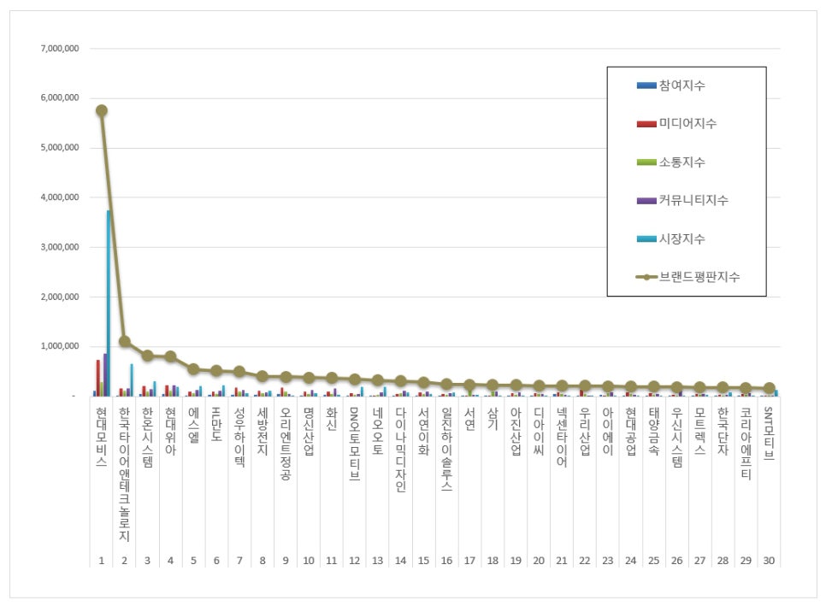This screenshot has width=826, height=606.
Task: Click rank number 30 on axis
Action: click(769, 561)
